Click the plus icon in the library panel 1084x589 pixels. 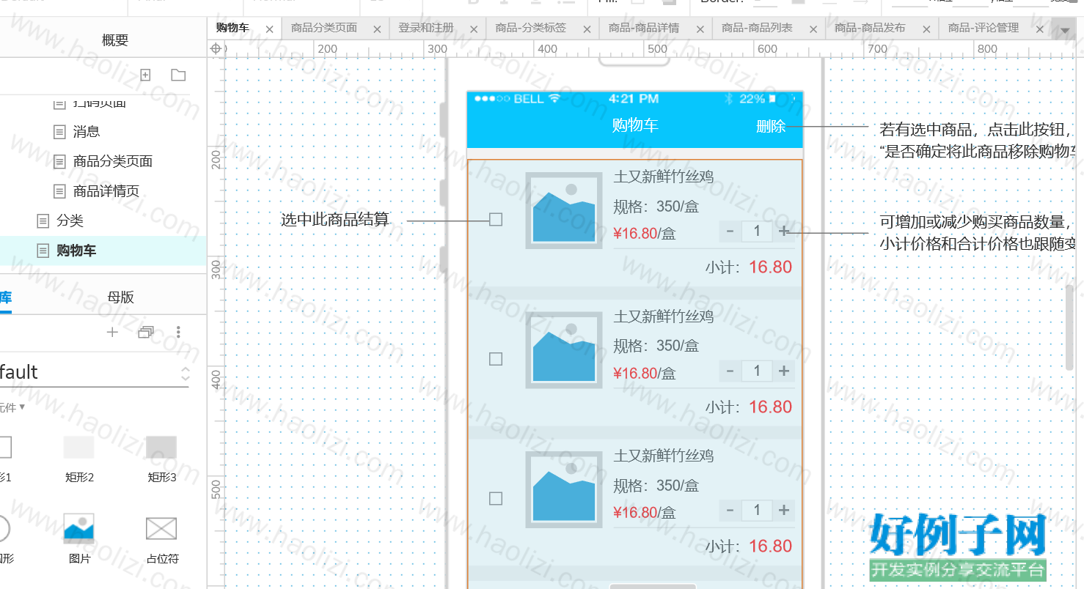click(112, 333)
